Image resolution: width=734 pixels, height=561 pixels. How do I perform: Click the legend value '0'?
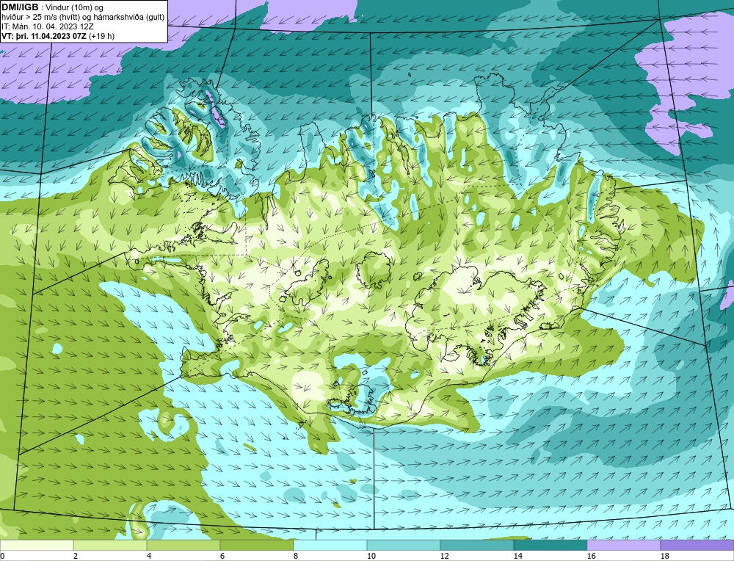point(2,556)
